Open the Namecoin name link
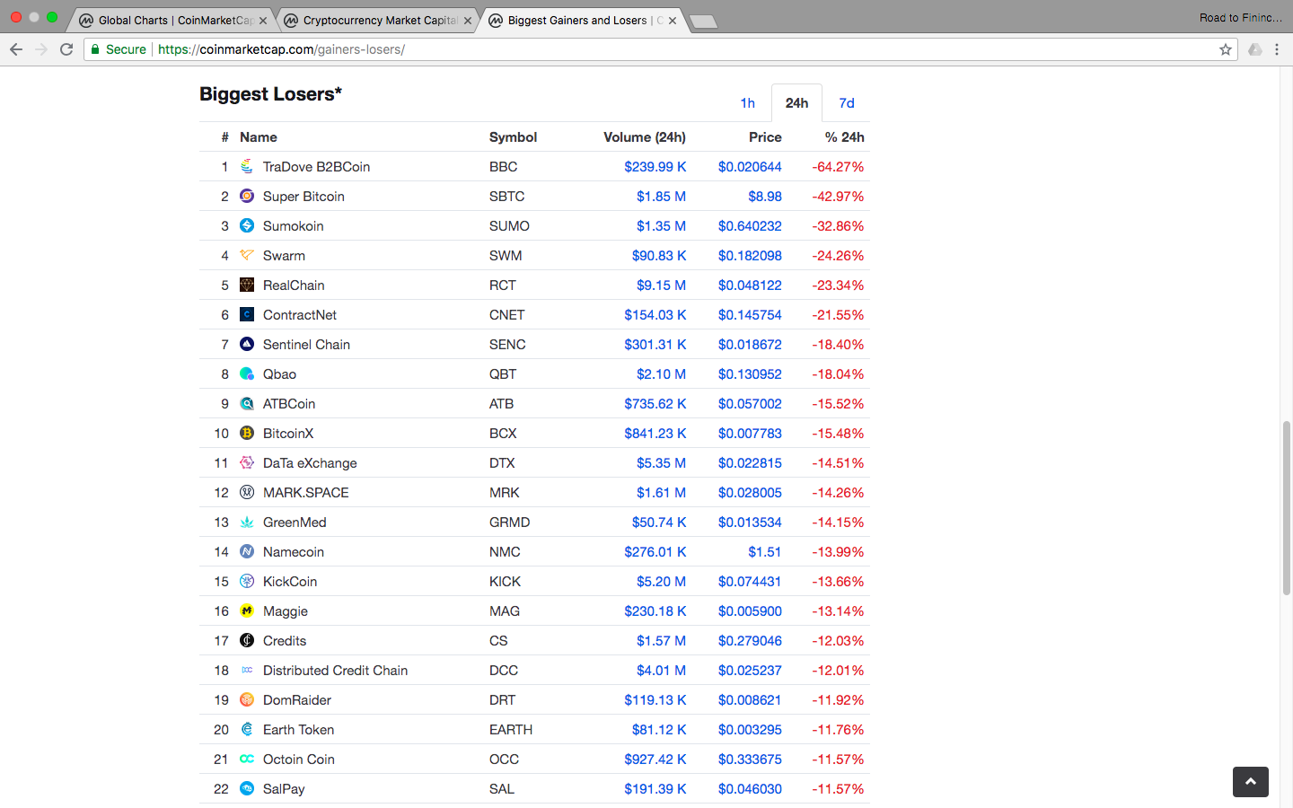The image size is (1293, 808). pos(293,551)
